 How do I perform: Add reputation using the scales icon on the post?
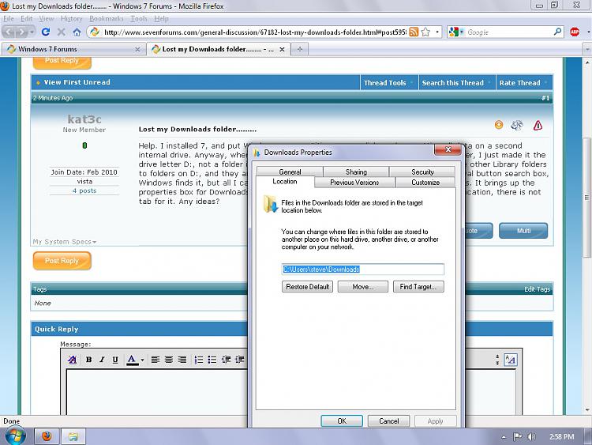point(517,125)
